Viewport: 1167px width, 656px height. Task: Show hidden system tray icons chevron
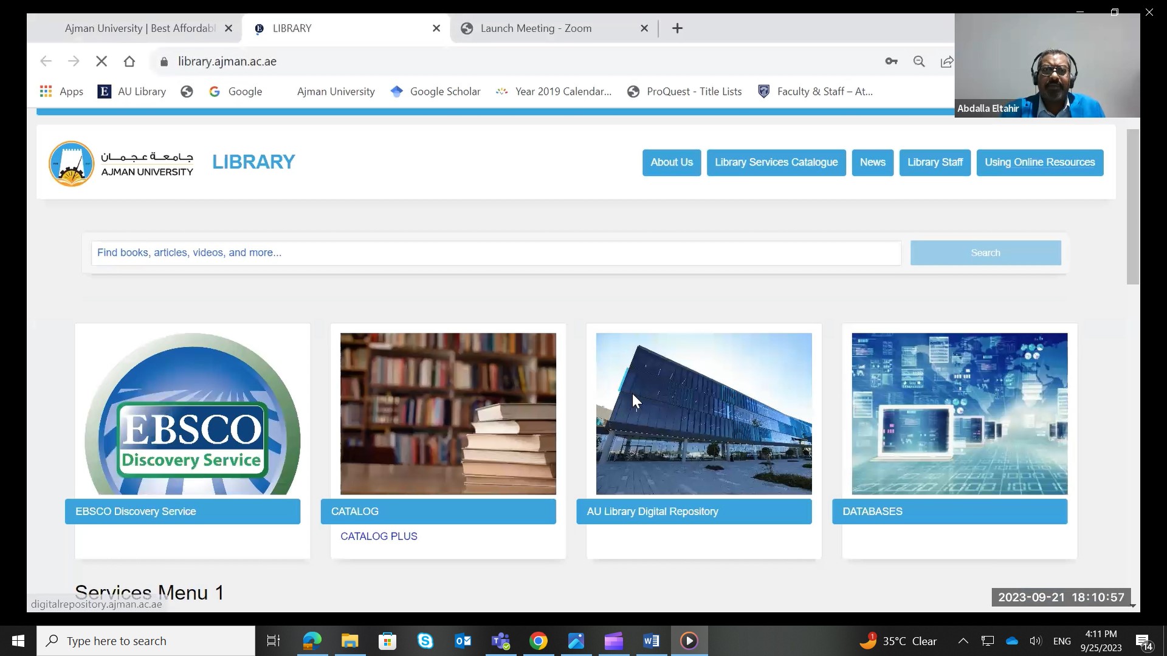tap(963, 641)
